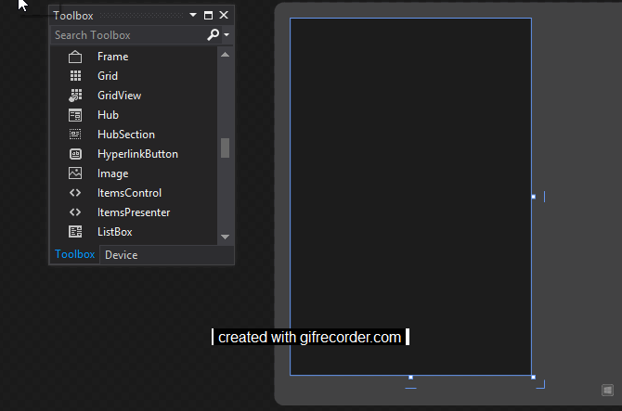Select the Frame control icon
The image size is (622, 411).
[x=75, y=57]
